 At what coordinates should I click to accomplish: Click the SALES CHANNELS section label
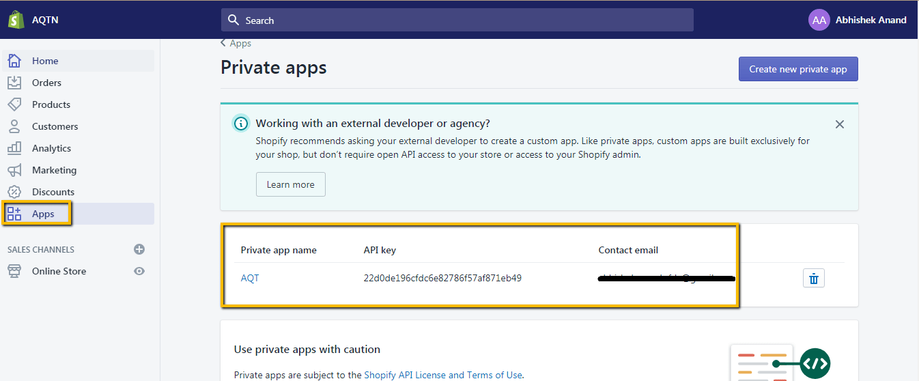tap(41, 249)
